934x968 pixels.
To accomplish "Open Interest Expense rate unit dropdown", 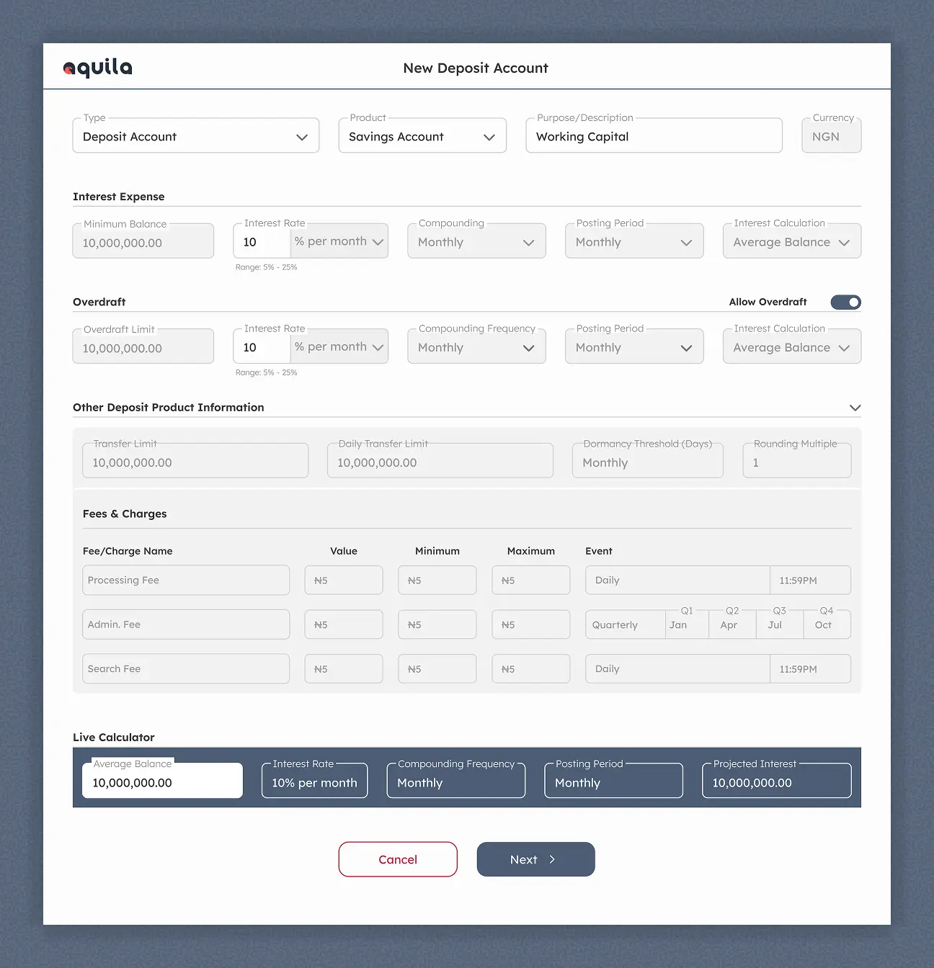I will pyautogui.click(x=339, y=242).
